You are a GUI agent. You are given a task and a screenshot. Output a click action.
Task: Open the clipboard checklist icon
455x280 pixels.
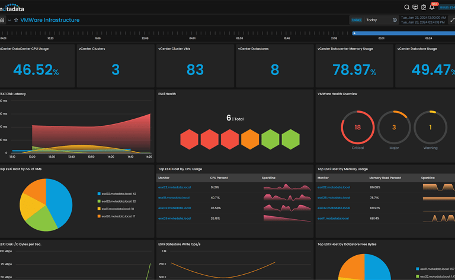tap(424, 7)
